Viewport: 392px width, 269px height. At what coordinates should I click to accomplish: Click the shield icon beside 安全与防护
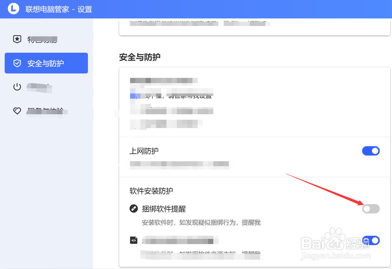[17, 63]
